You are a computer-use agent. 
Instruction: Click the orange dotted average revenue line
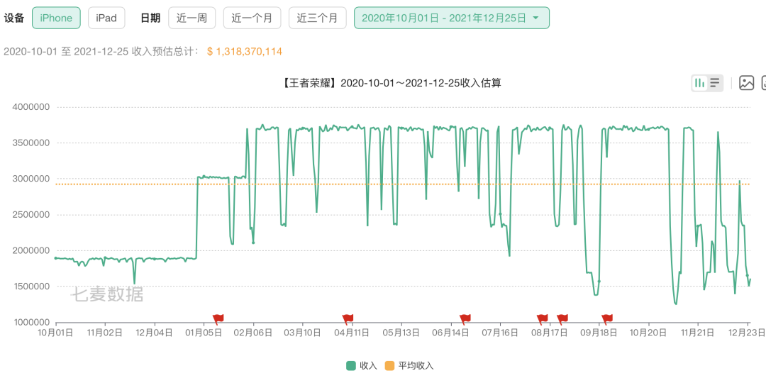click(403, 184)
